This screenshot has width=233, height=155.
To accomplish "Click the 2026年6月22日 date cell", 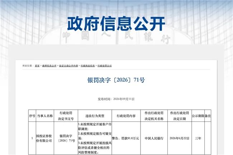I will [180, 138].
